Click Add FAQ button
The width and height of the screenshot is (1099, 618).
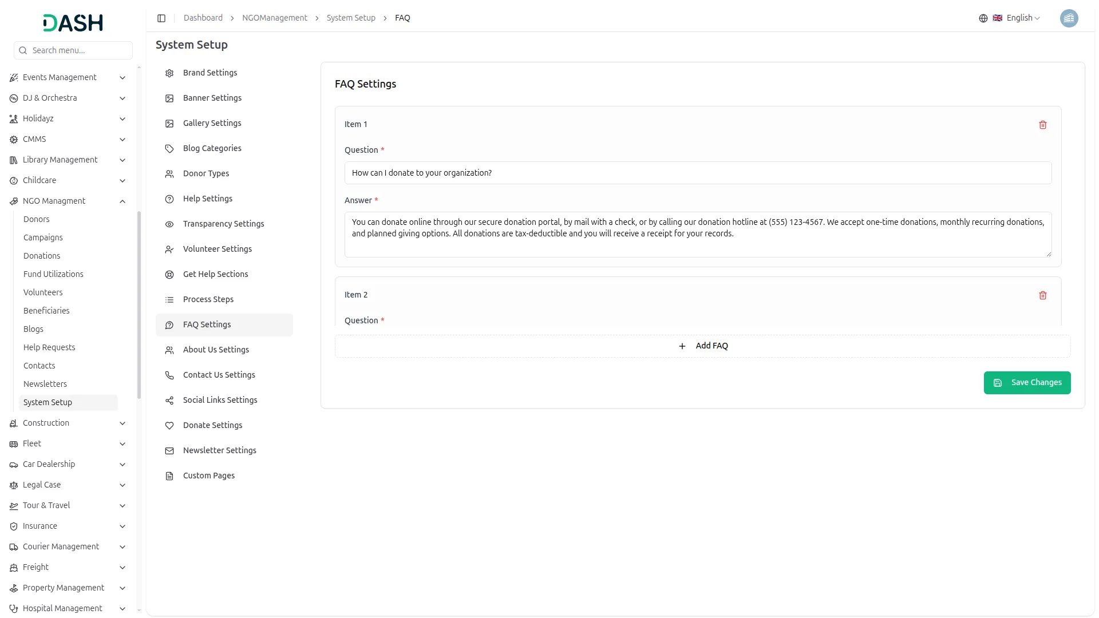pyautogui.click(x=703, y=346)
